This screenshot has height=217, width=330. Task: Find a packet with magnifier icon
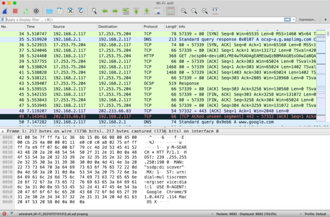(94, 11)
